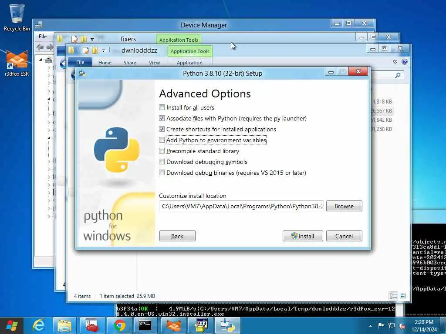Collapse the root computer node in Device Manager

[x=41, y=60]
